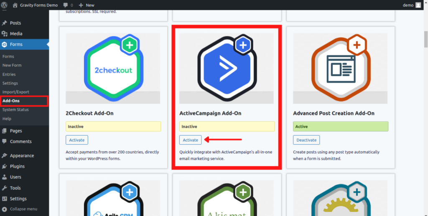
Task: Click the 2Checkout Add-On title
Action: (x=89, y=113)
